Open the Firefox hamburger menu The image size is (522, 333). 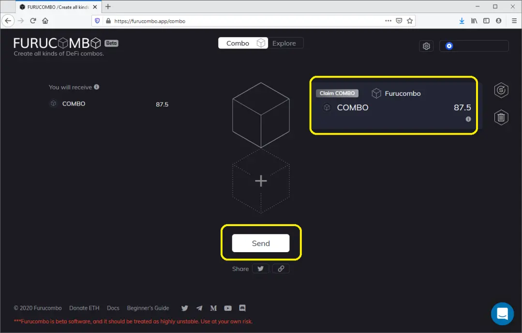click(x=514, y=21)
